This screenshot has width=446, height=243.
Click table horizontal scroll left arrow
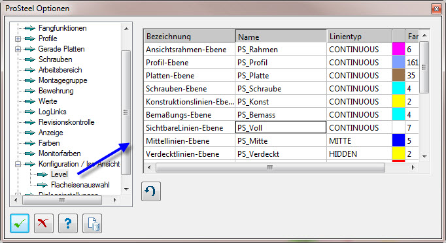tap(149, 167)
